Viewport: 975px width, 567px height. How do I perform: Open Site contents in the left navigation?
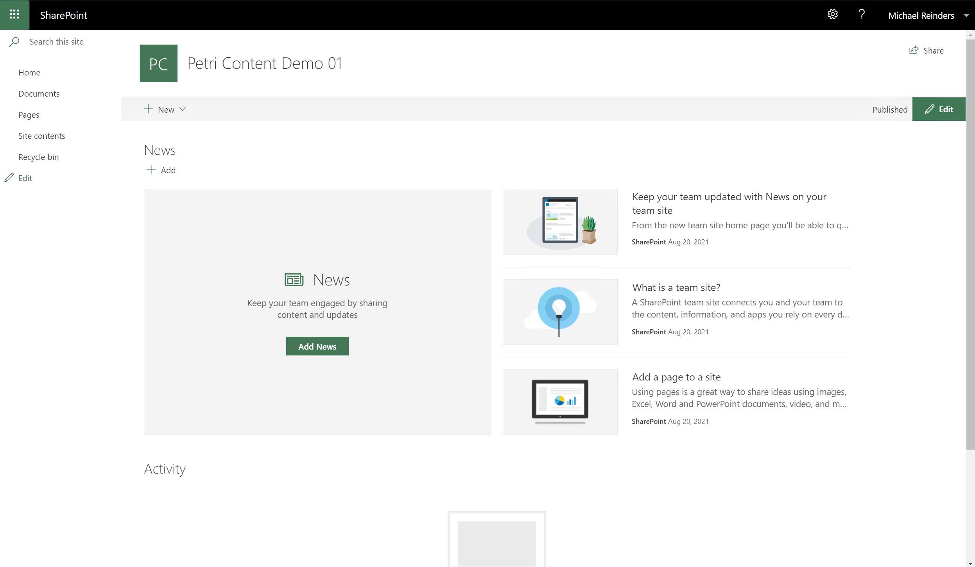pyautogui.click(x=42, y=136)
